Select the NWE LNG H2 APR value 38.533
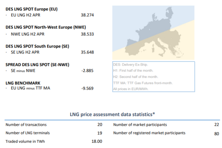The height and width of the screenshot is (148, 222). [87, 34]
